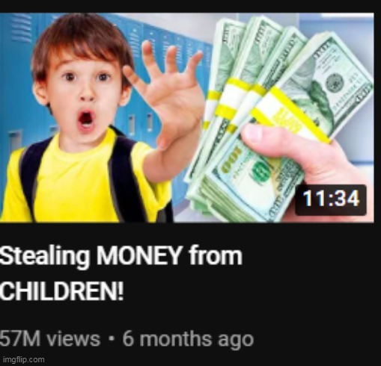Click the yellow band on the front cash bundle

(290, 116)
